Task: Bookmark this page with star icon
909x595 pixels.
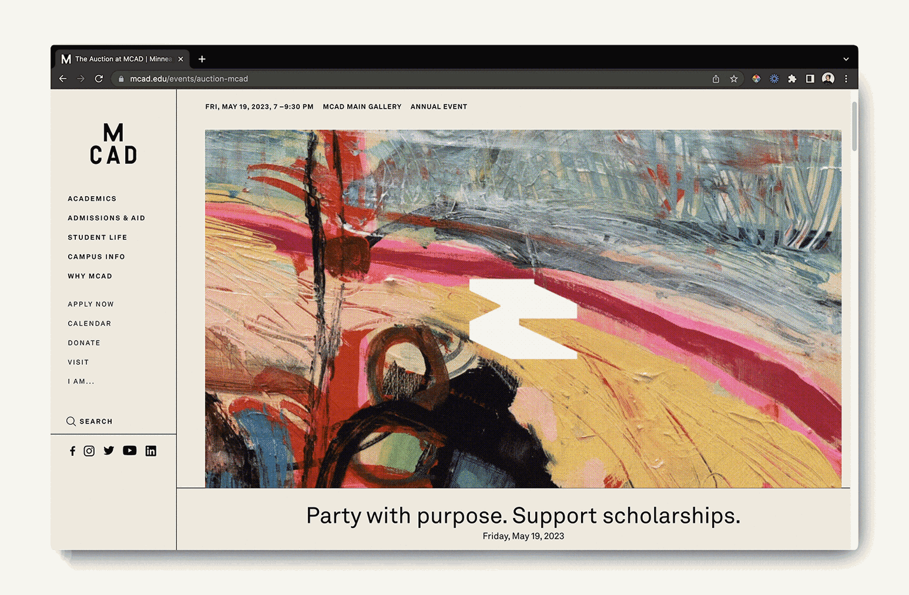Action: pos(734,79)
